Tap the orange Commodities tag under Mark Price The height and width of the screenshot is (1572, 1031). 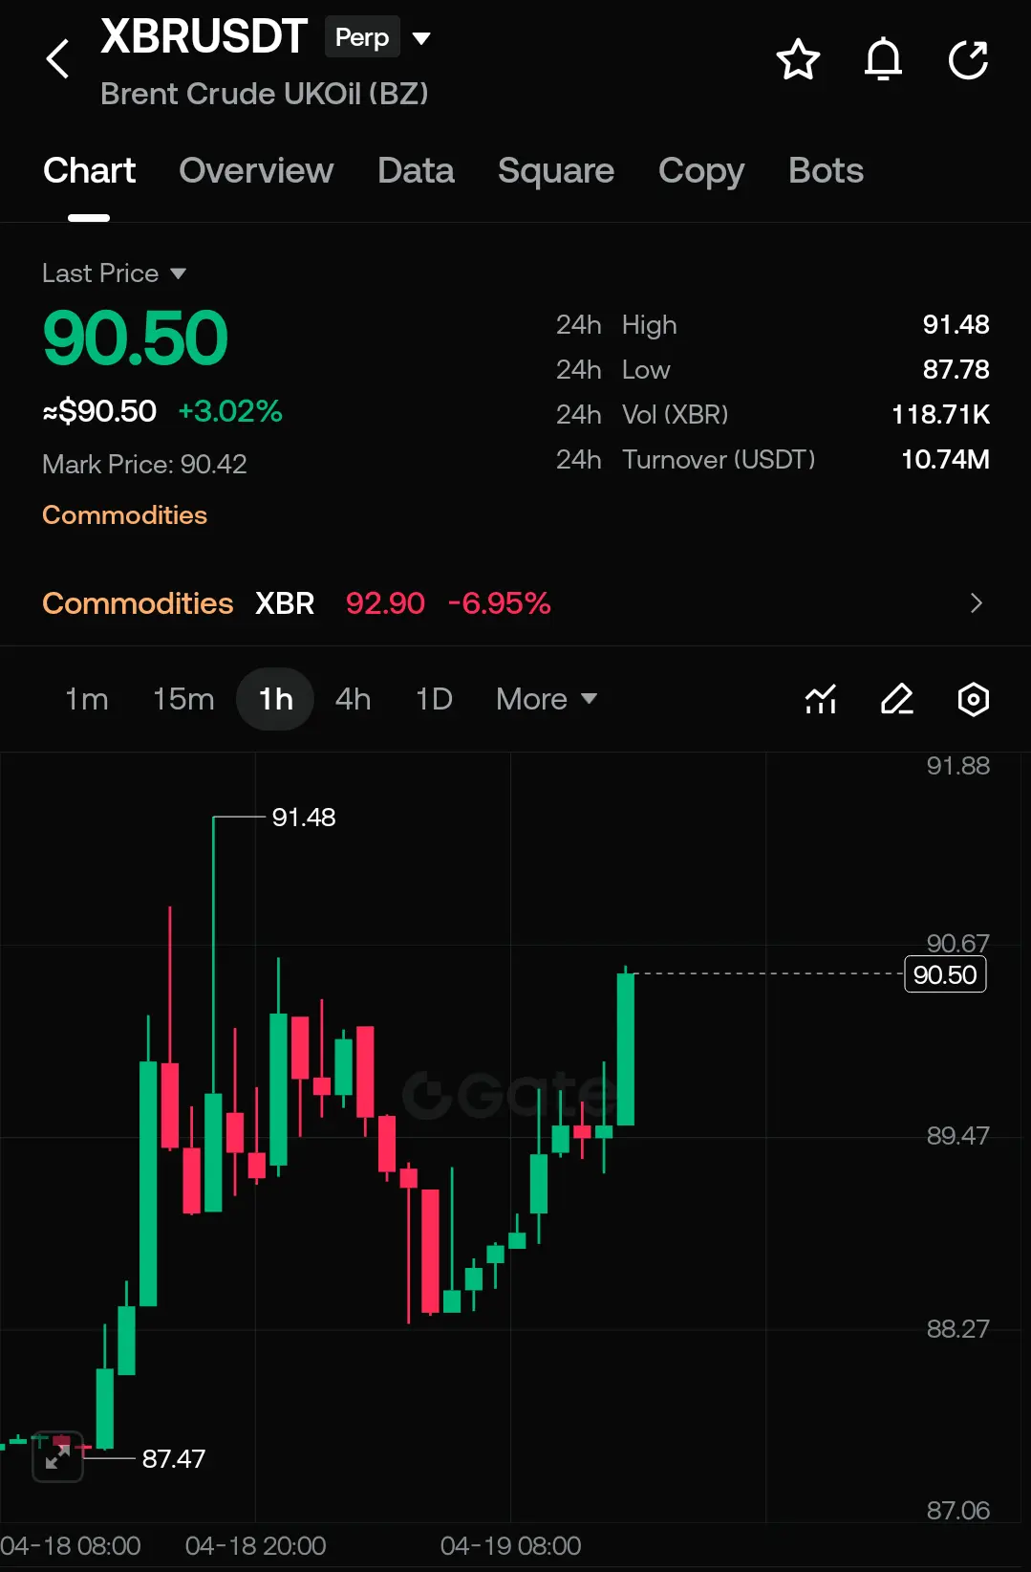coord(124,515)
